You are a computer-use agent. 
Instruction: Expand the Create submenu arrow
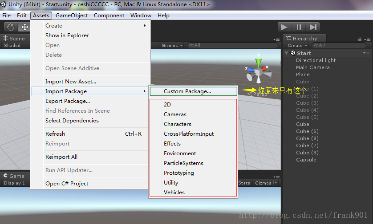(144, 26)
